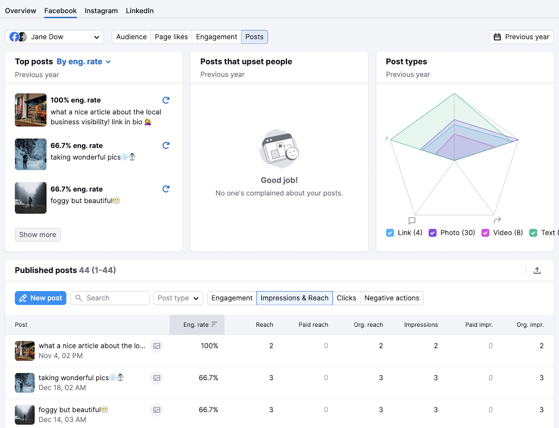Click the export icon in Published posts

(537, 271)
